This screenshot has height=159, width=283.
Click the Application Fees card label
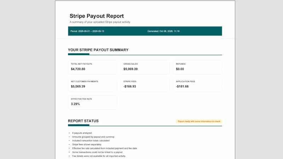point(185,82)
